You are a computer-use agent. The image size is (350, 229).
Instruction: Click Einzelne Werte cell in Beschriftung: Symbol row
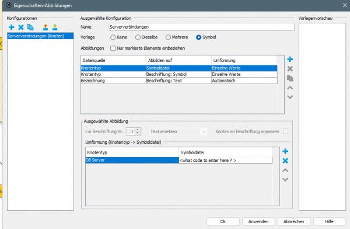pos(244,74)
